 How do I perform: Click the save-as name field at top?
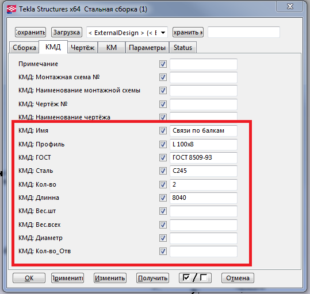[244, 32]
